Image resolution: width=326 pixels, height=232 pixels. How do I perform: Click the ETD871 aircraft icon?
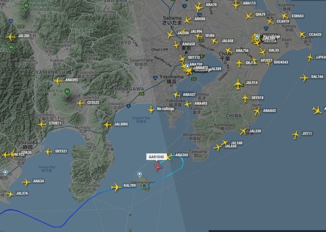[x=42, y=124]
